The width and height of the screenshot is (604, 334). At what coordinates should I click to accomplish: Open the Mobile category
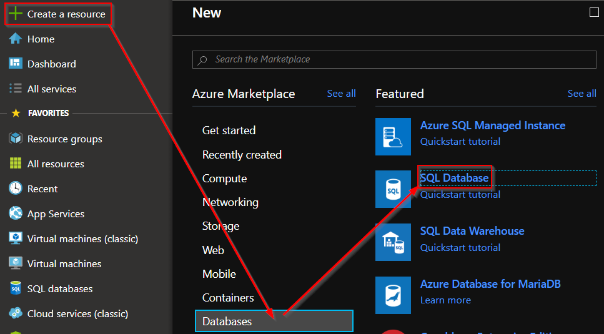(219, 274)
